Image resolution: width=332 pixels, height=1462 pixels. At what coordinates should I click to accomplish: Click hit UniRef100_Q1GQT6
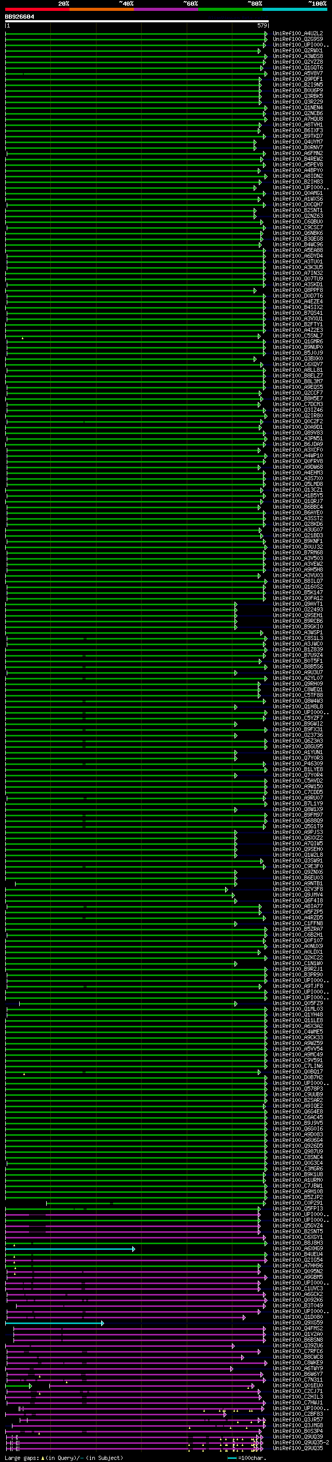point(298,67)
